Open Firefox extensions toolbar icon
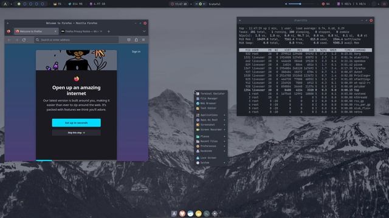The height and width of the screenshot is (218, 389). [x=136, y=40]
